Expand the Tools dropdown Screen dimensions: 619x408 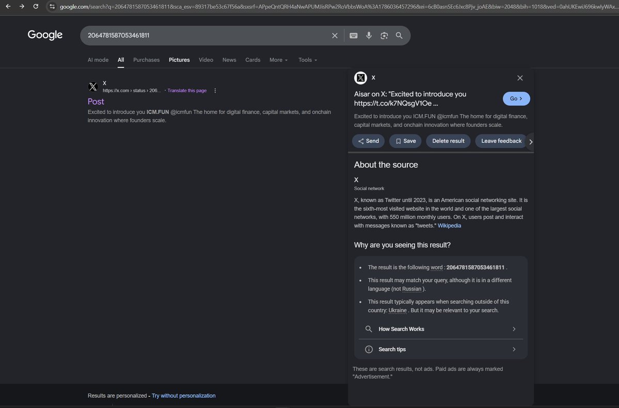[308, 60]
